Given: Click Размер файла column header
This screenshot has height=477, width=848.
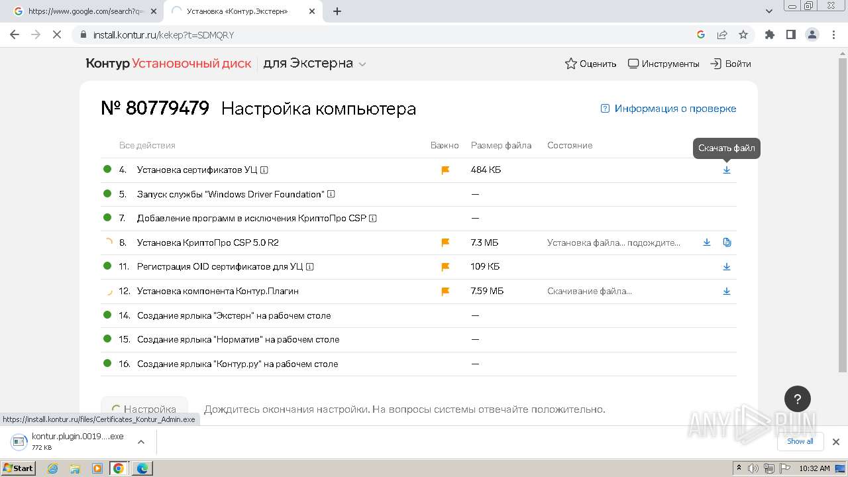Looking at the screenshot, I should pyautogui.click(x=501, y=145).
